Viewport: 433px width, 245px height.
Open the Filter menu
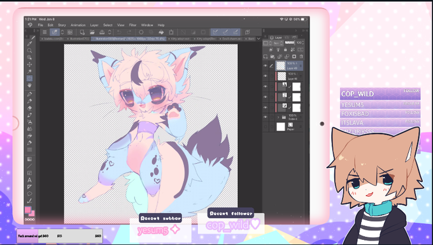point(132,25)
